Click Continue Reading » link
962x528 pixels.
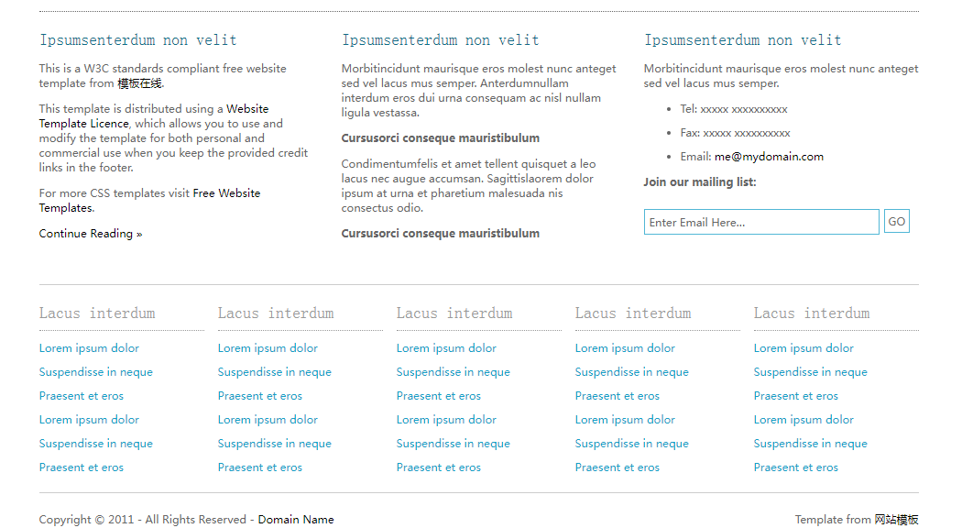coord(91,234)
